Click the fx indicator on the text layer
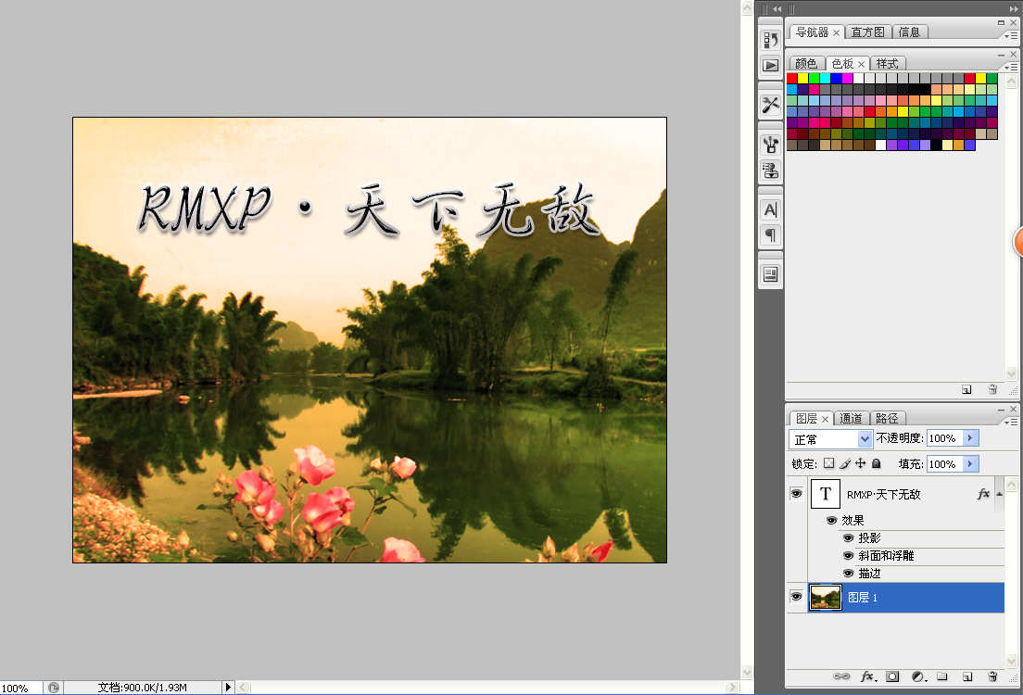Screen dimensions: 1023x695 point(983,494)
